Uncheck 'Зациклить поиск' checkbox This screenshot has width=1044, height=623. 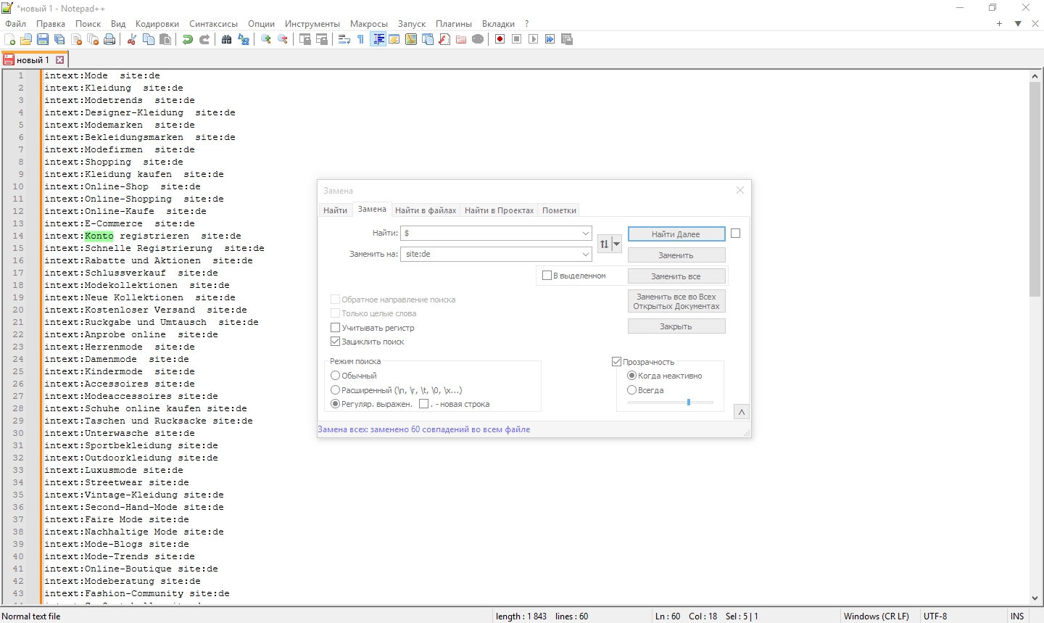[x=335, y=342]
